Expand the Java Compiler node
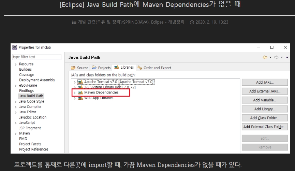This screenshot has width=295, height=171. click(x=15, y=107)
